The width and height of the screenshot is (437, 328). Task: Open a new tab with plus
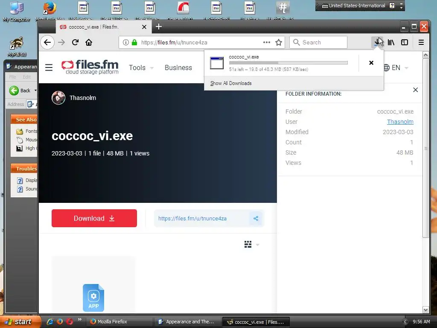coord(159,26)
